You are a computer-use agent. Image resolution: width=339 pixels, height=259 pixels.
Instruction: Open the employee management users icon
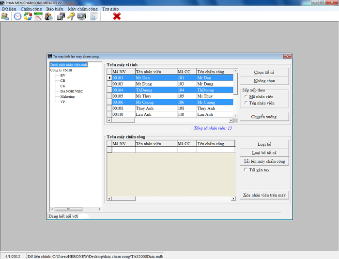pyautogui.click(x=5, y=16)
